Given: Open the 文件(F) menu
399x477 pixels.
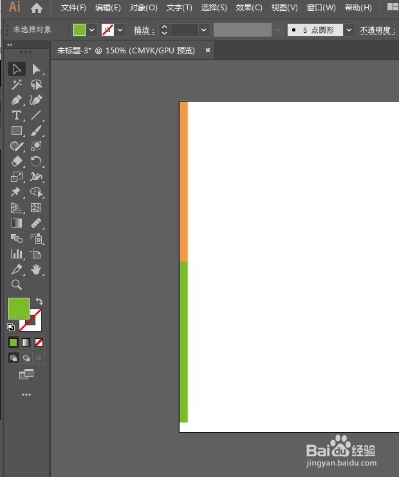Looking at the screenshot, I should (73, 8).
